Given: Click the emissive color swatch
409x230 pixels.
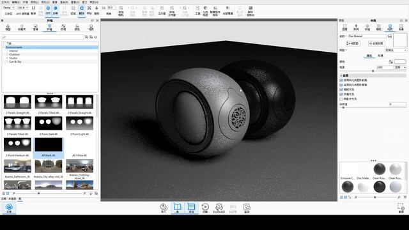Looking at the screenshot, I should pos(400,62).
